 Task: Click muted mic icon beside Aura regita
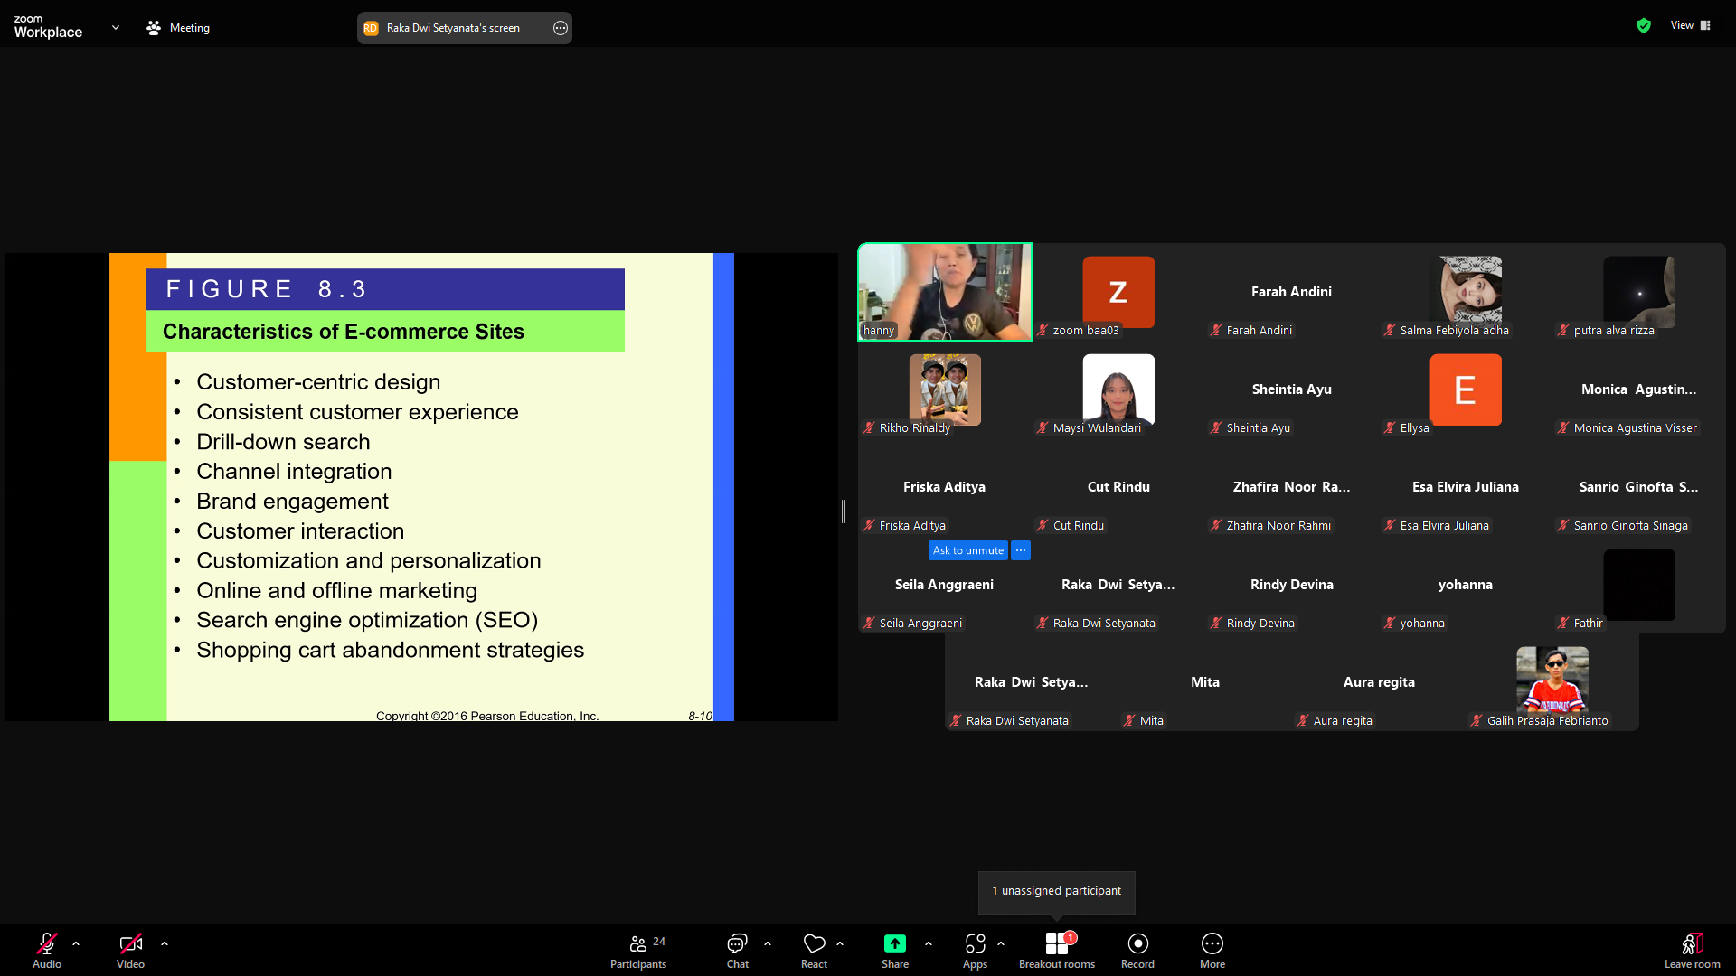pyautogui.click(x=1303, y=721)
